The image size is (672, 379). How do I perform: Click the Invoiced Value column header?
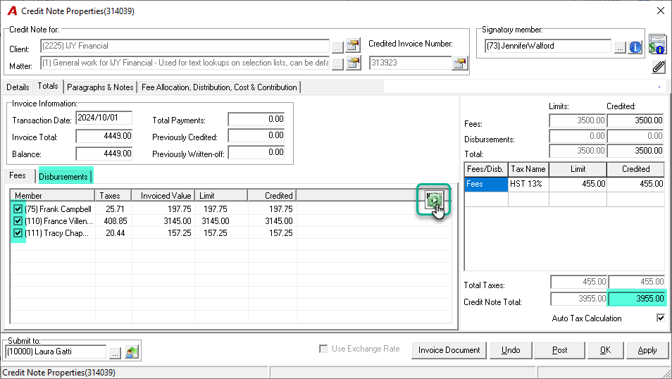point(163,196)
